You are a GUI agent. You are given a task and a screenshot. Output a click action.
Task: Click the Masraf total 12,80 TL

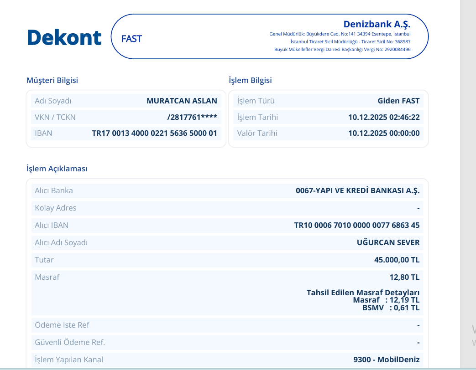coord(405,277)
